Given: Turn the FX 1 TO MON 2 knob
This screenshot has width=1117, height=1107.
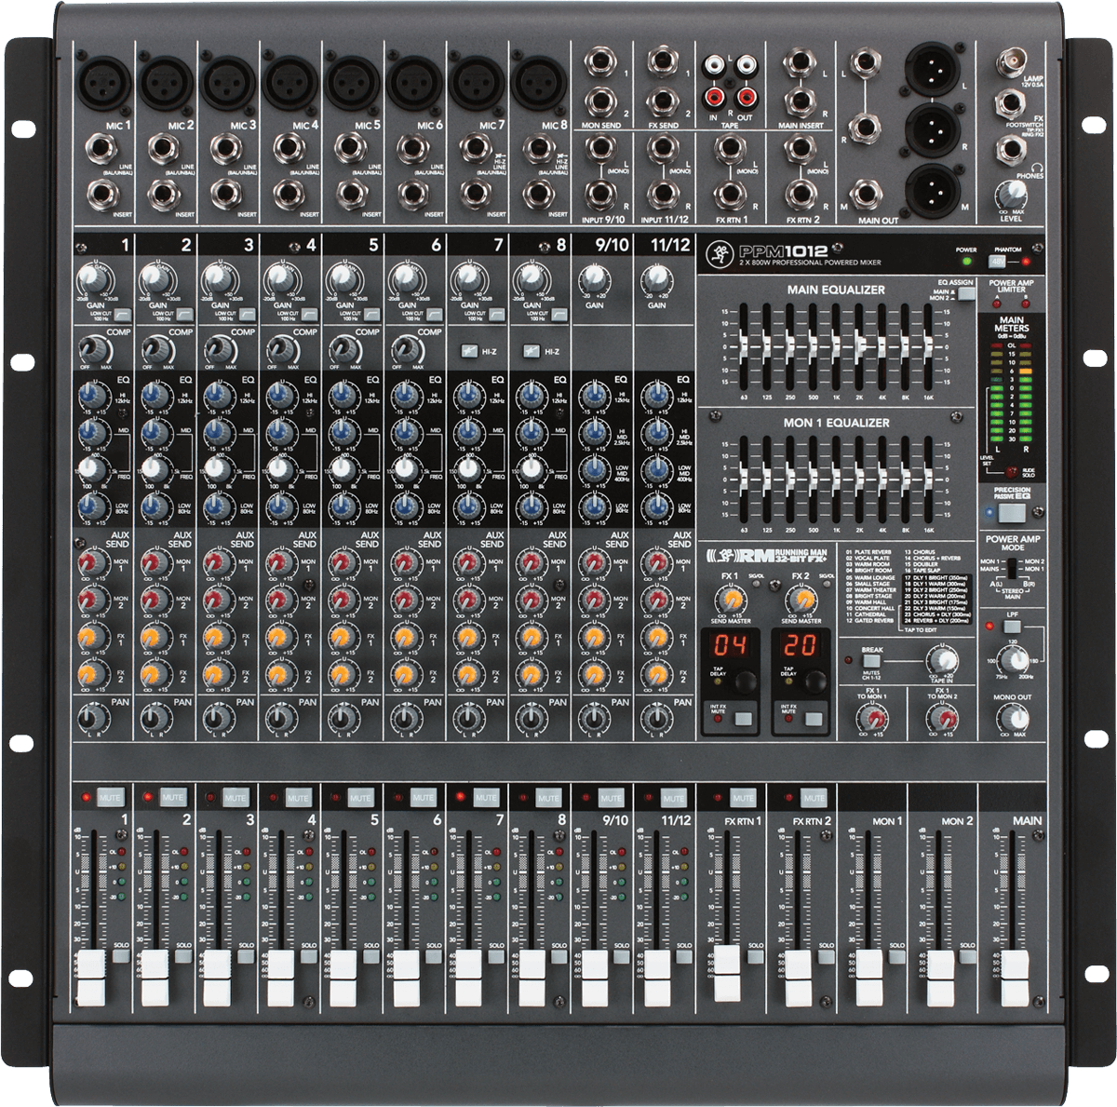Looking at the screenshot, I should pyautogui.click(x=942, y=718).
